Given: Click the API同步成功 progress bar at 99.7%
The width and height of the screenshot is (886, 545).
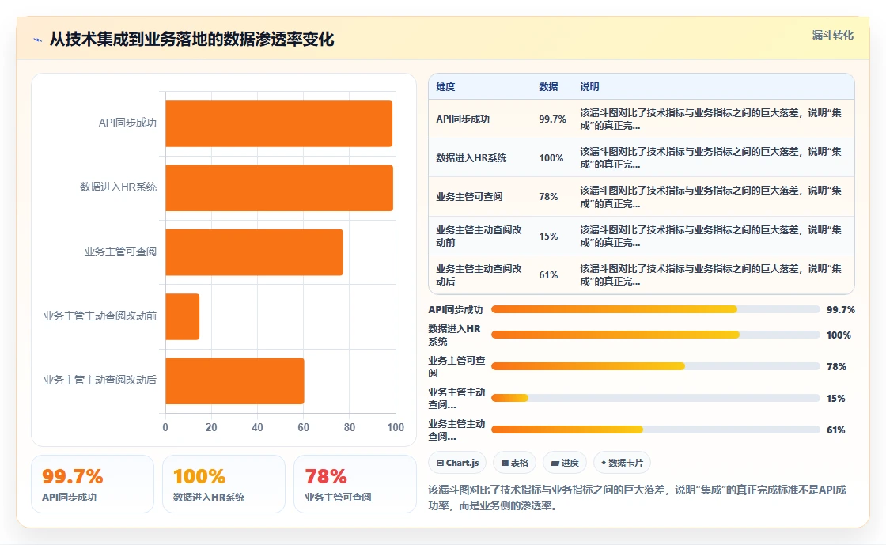Looking at the screenshot, I should (656, 309).
